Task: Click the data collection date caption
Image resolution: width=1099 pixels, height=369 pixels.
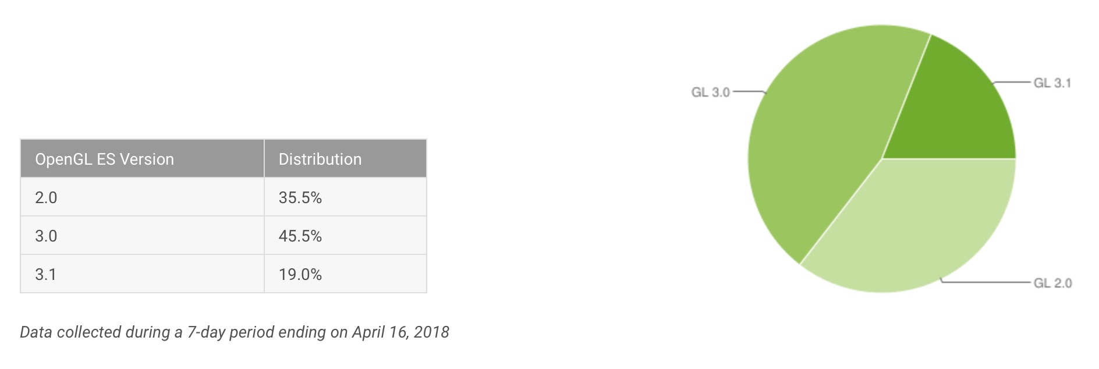Action: (x=235, y=332)
